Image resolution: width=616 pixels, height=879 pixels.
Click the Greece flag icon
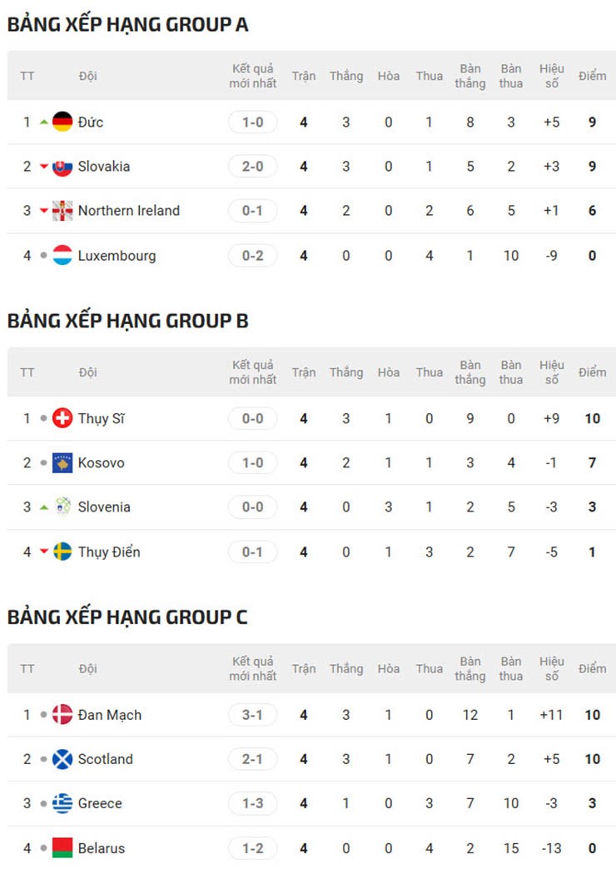62,803
